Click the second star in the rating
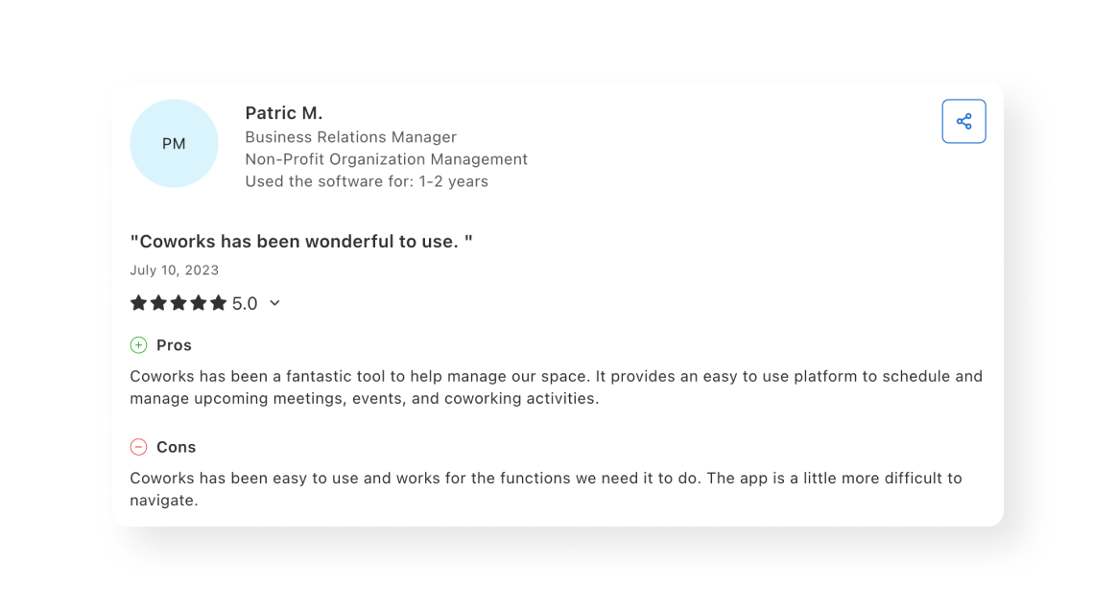The width and height of the screenshot is (1117, 610). (x=158, y=303)
